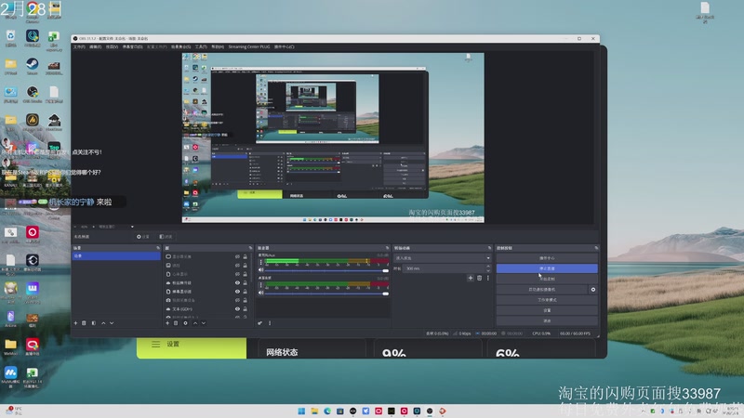Open transition properties three-dot menu
Viewport: 744px width, 418px height.
click(487, 278)
